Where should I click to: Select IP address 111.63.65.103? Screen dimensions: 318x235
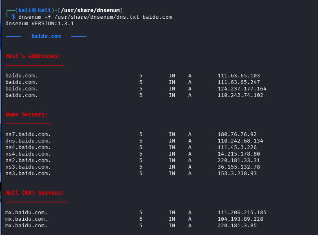coord(239,76)
